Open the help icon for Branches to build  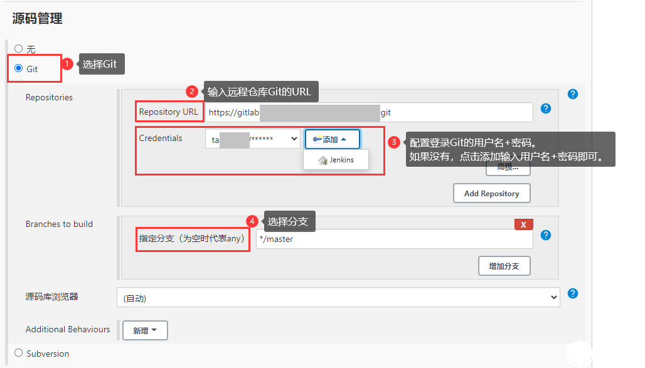(x=545, y=234)
